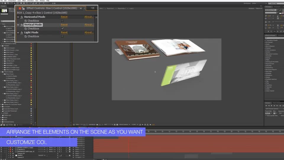Click Reset for Light Mode
Viewport: 284px width, 160px height.
point(64,33)
